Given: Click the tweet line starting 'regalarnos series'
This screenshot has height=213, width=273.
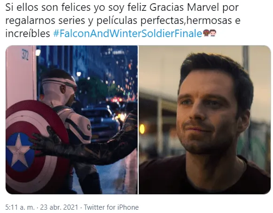Looking at the screenshot, I should [123, 21].
